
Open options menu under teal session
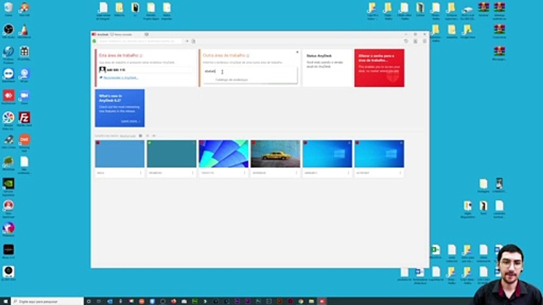(193, 173)
